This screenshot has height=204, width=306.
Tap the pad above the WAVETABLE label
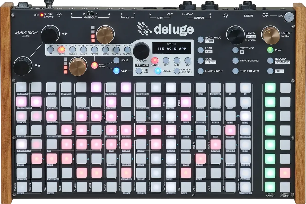tap(51, 102)
